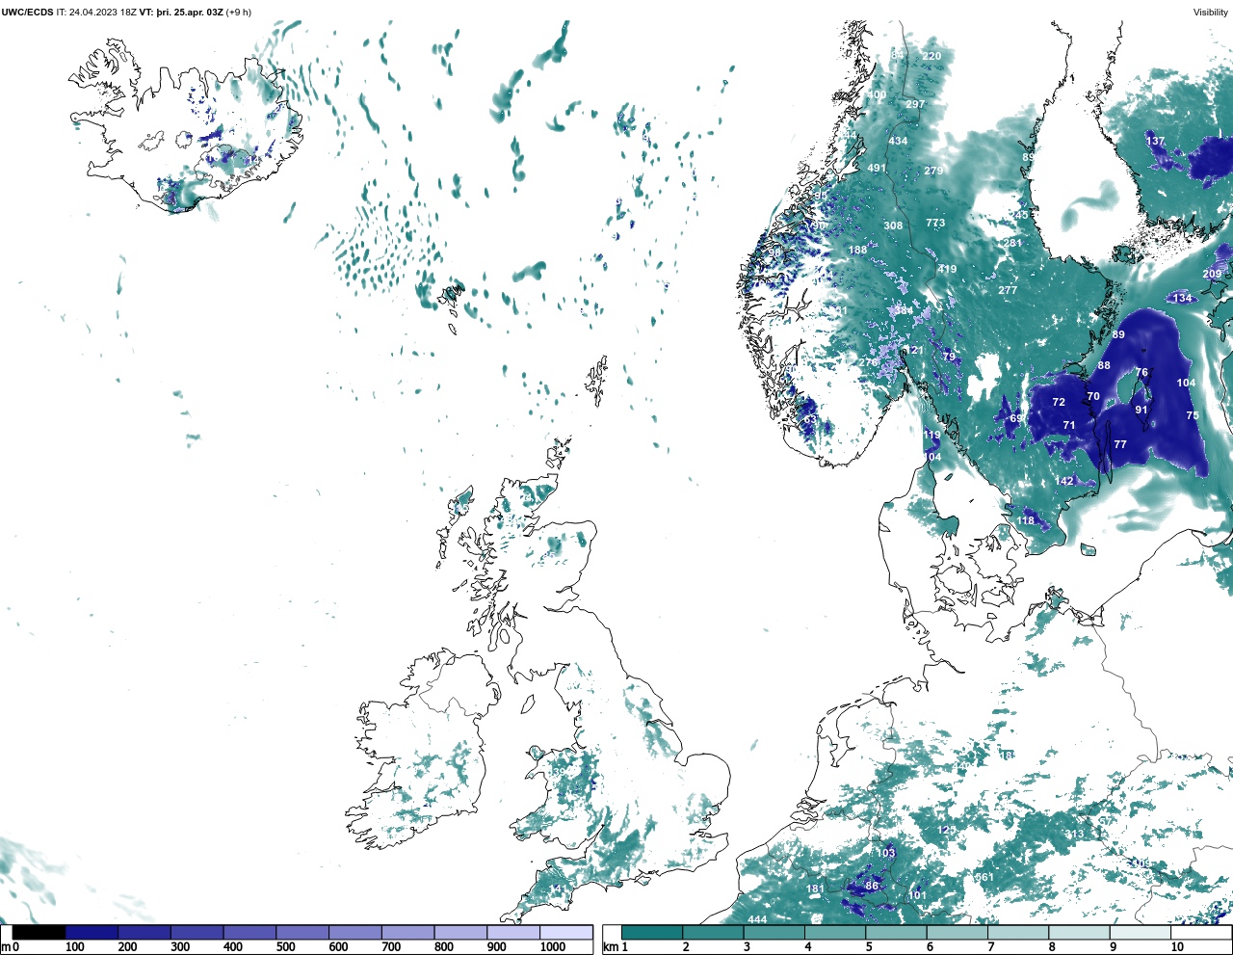Click map value '434'
This screenshot has width=1233, height=955.
pyautogui.click(x=898, y=141)
